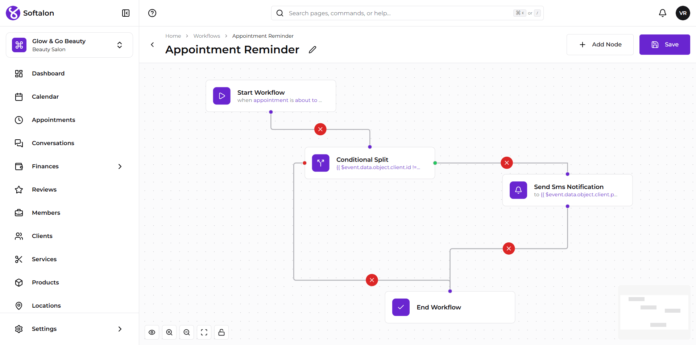This screenshot has width=696, height=345.
Task: Open Appointments in the sidebar
Action: pos(69,120)
